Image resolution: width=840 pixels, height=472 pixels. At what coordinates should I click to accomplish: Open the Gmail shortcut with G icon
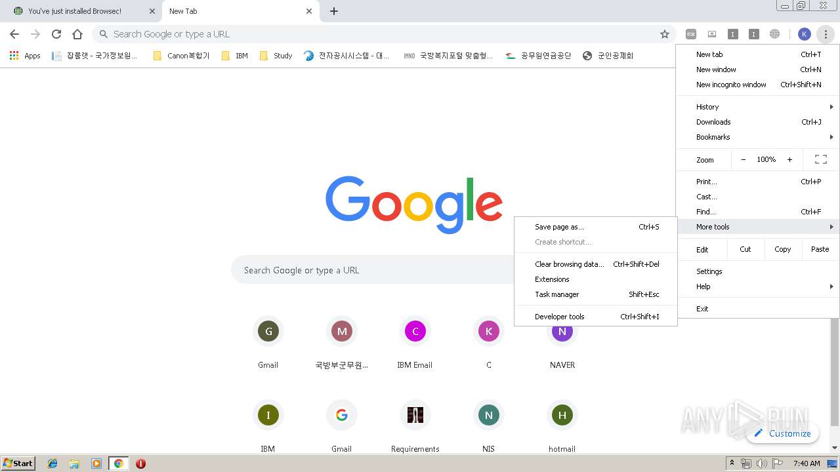click(x=268, y=344)
